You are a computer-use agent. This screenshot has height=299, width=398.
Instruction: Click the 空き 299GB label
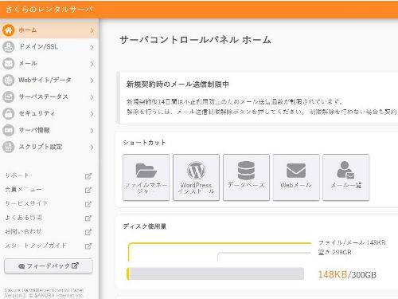click(x=335, y=252)
